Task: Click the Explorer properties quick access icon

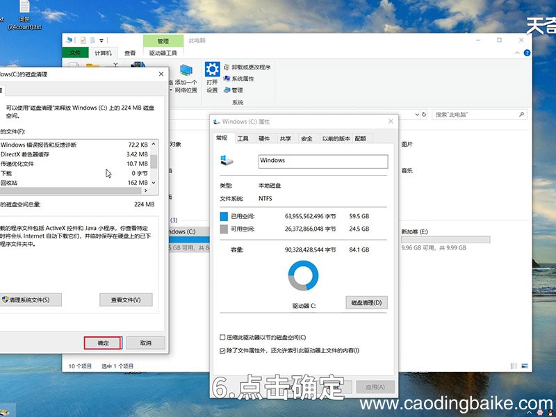Action: click(83, 40)
